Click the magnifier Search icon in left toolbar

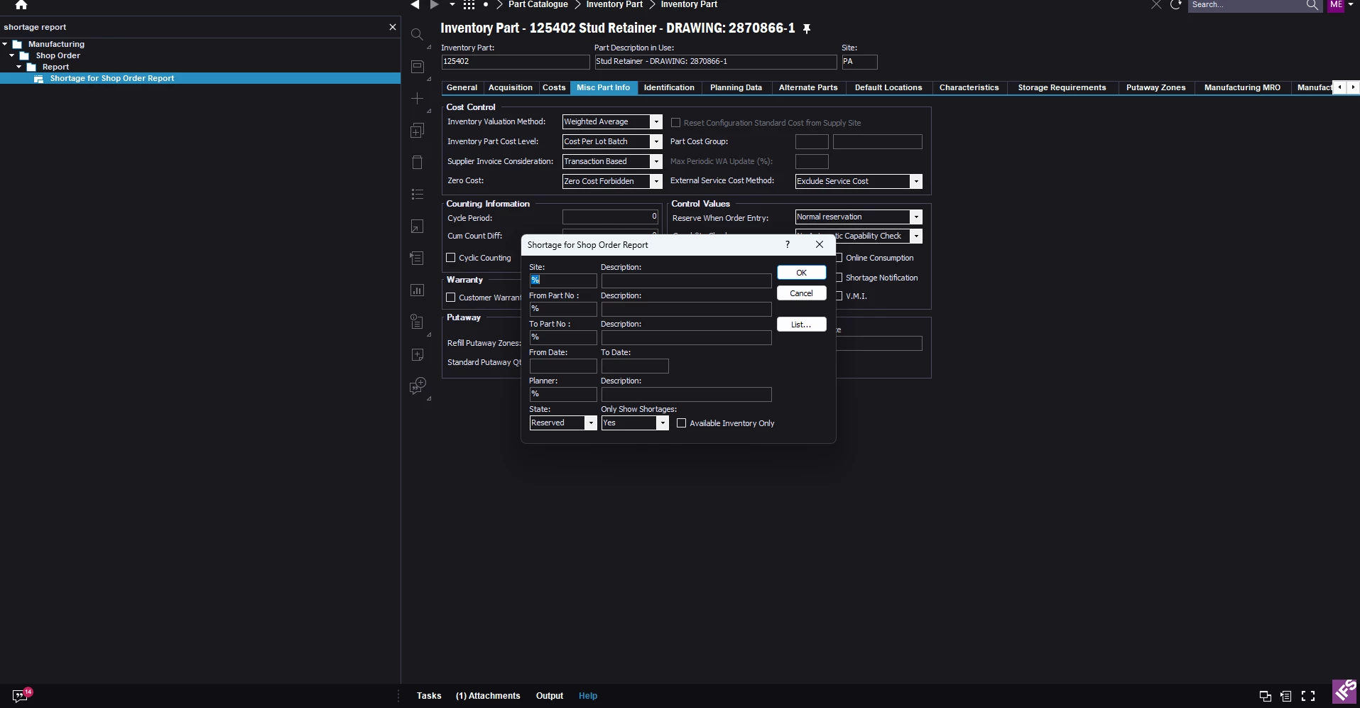(418, 35)
